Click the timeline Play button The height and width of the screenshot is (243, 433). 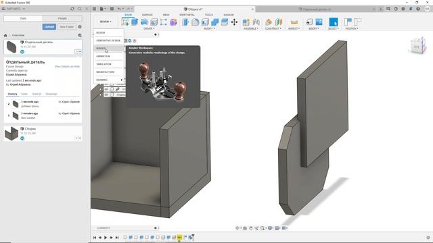coord(106,237)
